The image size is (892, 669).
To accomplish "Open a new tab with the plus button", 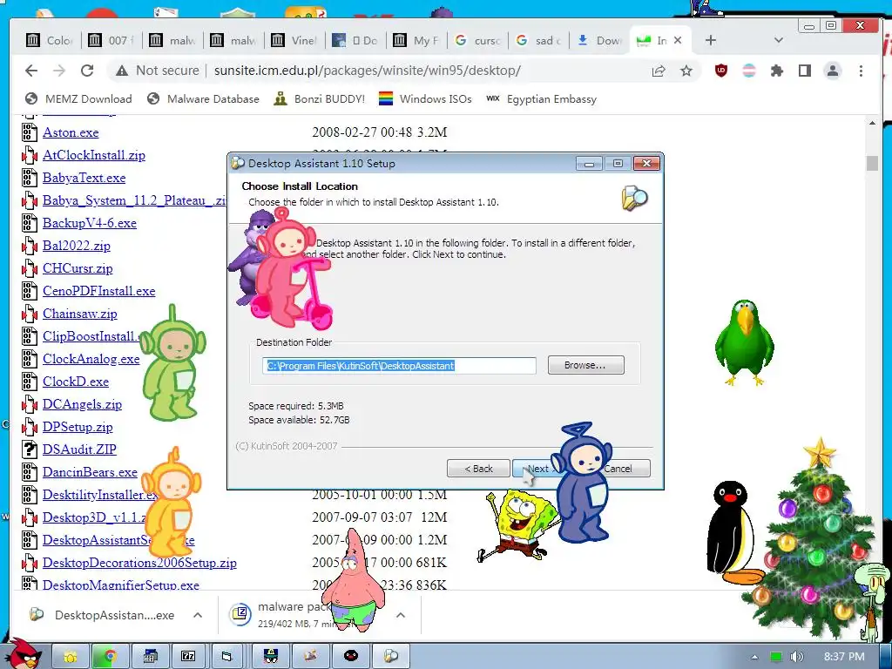I will coord(711,40).
